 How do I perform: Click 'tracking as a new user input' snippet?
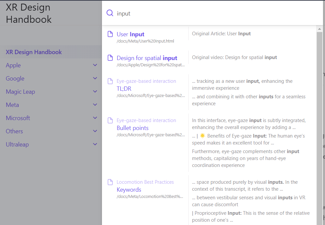242,84
